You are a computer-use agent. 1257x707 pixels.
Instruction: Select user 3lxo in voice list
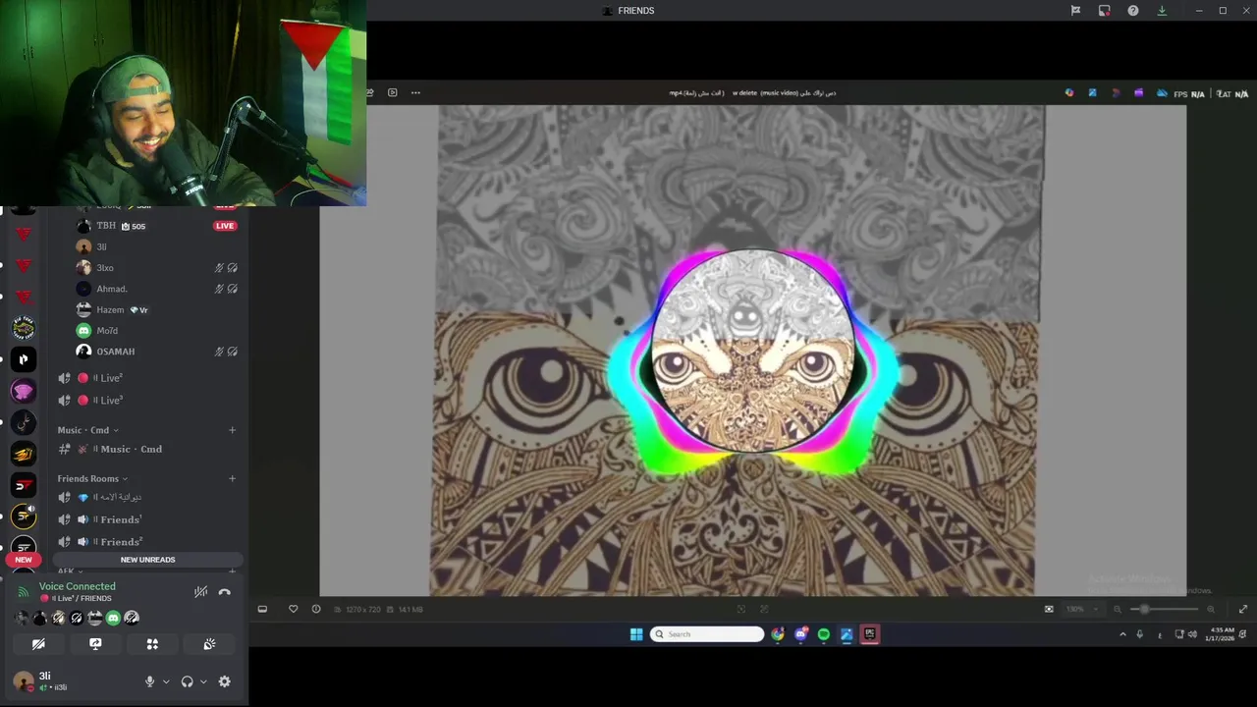[104, 268]
